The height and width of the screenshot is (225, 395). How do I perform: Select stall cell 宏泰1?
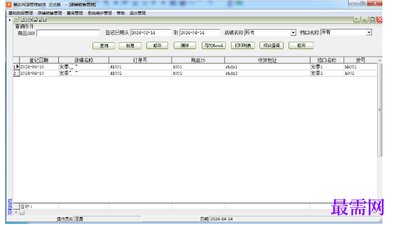[327, 67]
